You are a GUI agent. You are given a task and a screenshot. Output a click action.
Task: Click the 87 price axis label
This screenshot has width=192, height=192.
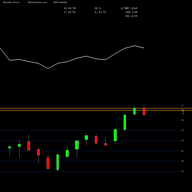click(x=182, y=106)
